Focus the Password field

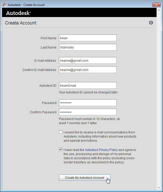pos(88,103)
